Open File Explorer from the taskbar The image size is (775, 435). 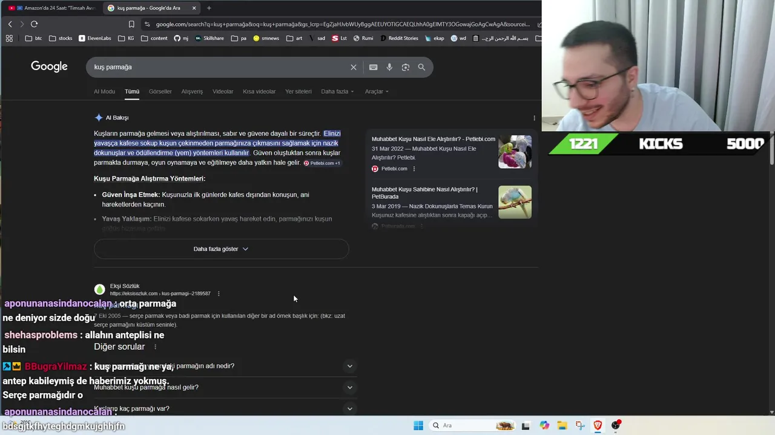[562, 425]
